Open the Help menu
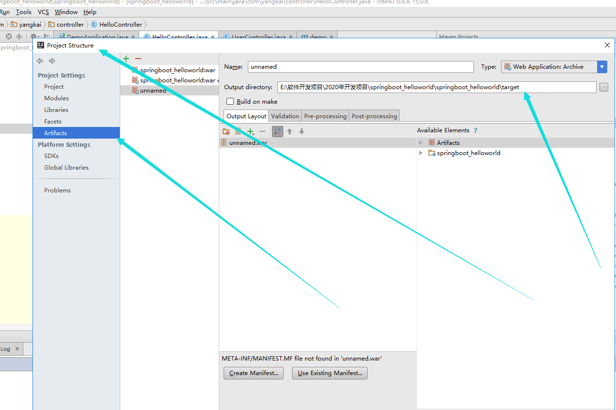The image size is (616, 410). 90,12
